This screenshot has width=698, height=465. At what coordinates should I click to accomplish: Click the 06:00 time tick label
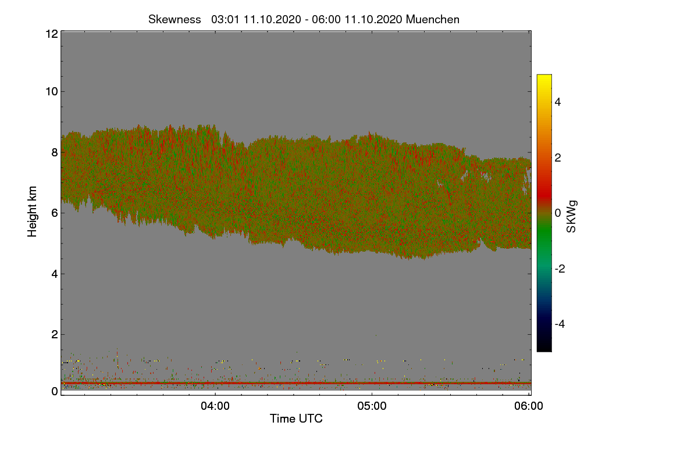(x=529, y=407)
